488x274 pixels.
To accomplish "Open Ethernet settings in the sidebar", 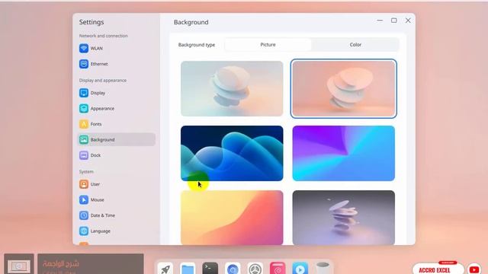I will tap(116, 64).
